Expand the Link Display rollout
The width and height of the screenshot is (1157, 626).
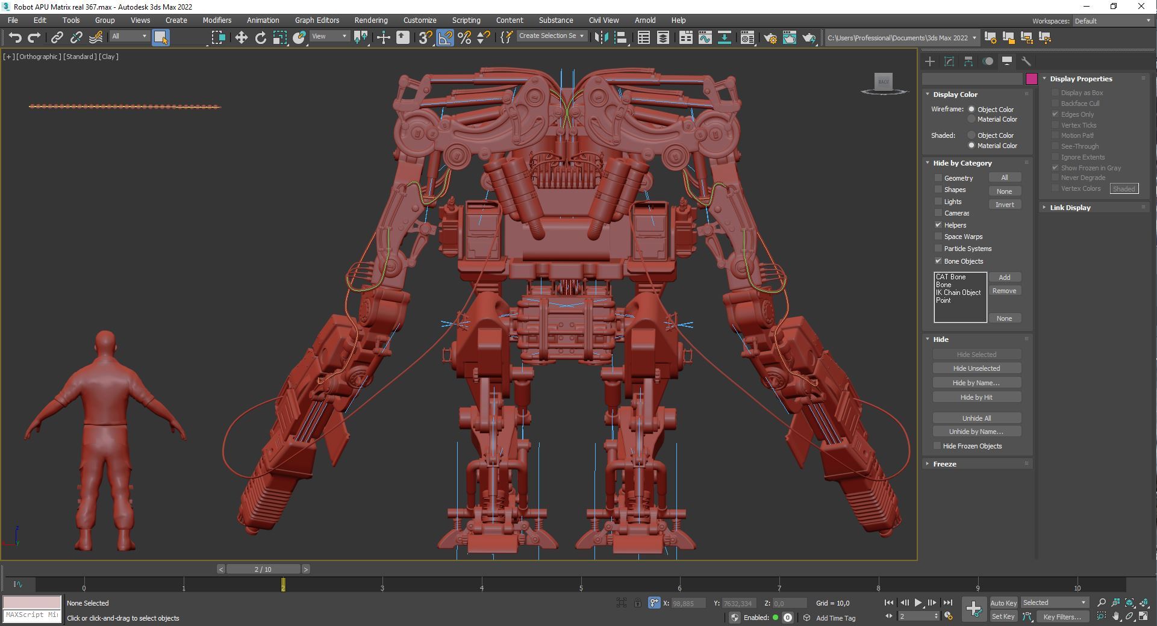pyautogui.click(x=1070, y=208)
